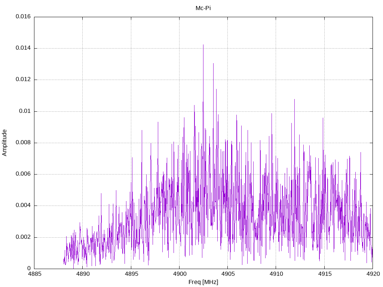Click the x-axis tick label 4920

click(x=373, y=274)
